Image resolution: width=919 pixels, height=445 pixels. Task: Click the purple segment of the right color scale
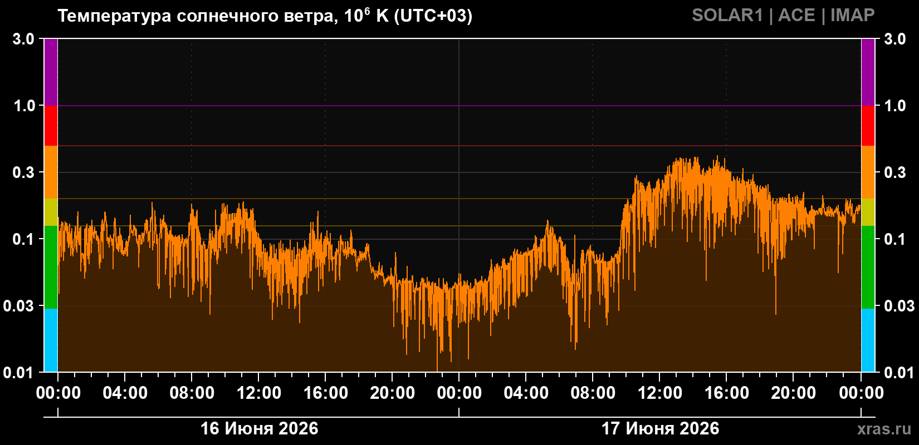[x=868, y=72]
